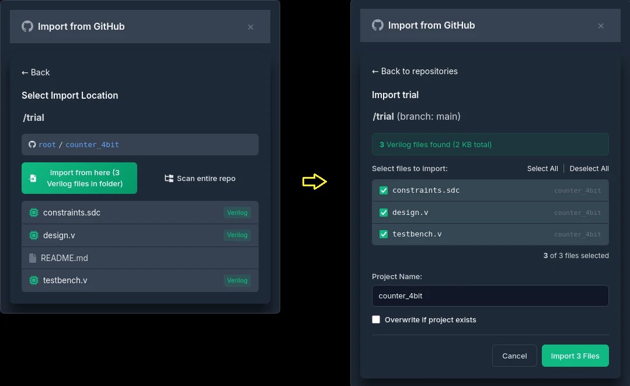Click Deselect All files
The image size is (630, 386).
(589, 169)
